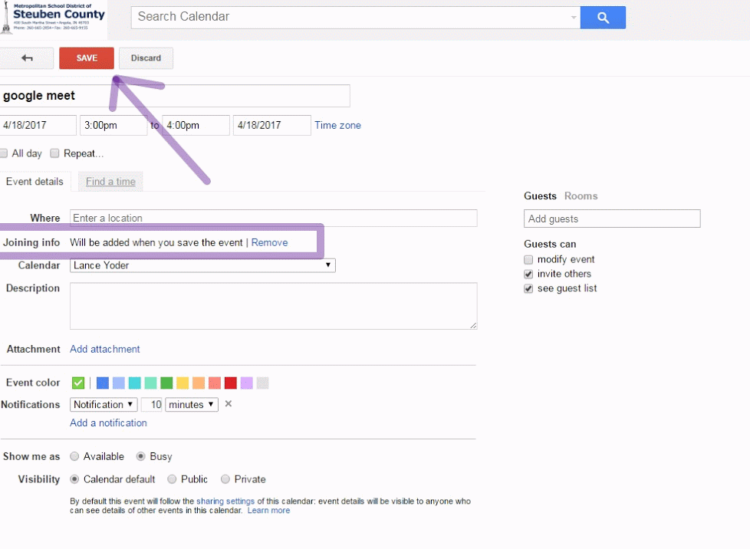
Task: Enable guests can modify event
Action: (528, 260)
